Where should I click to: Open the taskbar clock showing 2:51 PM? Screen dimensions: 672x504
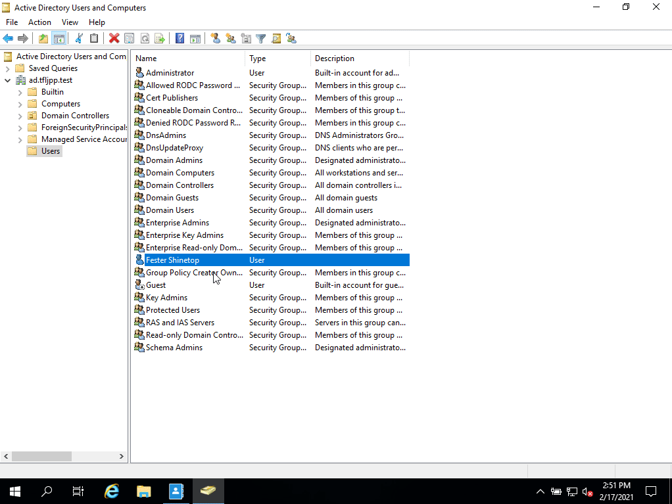point(616,491)
